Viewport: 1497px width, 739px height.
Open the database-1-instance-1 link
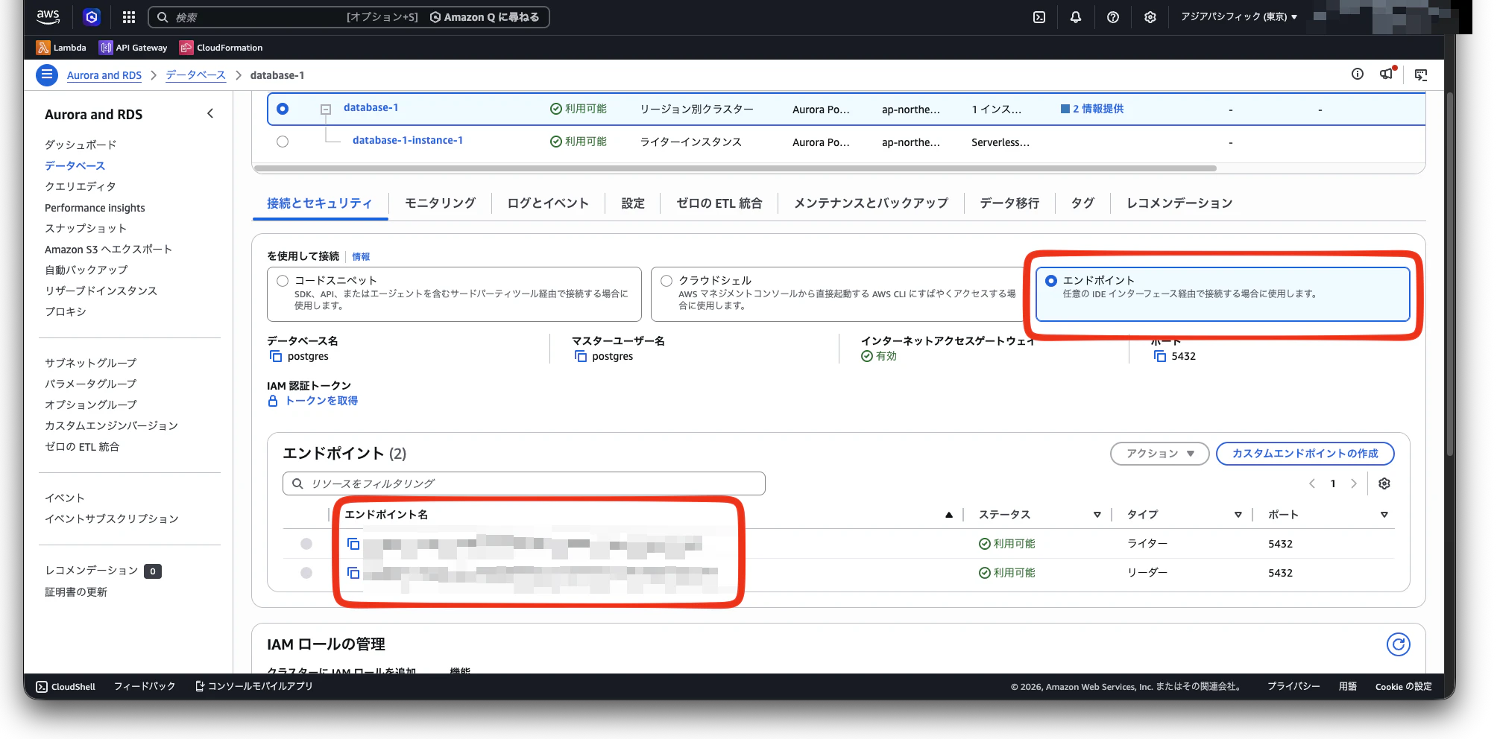click(x=408, y=141)
